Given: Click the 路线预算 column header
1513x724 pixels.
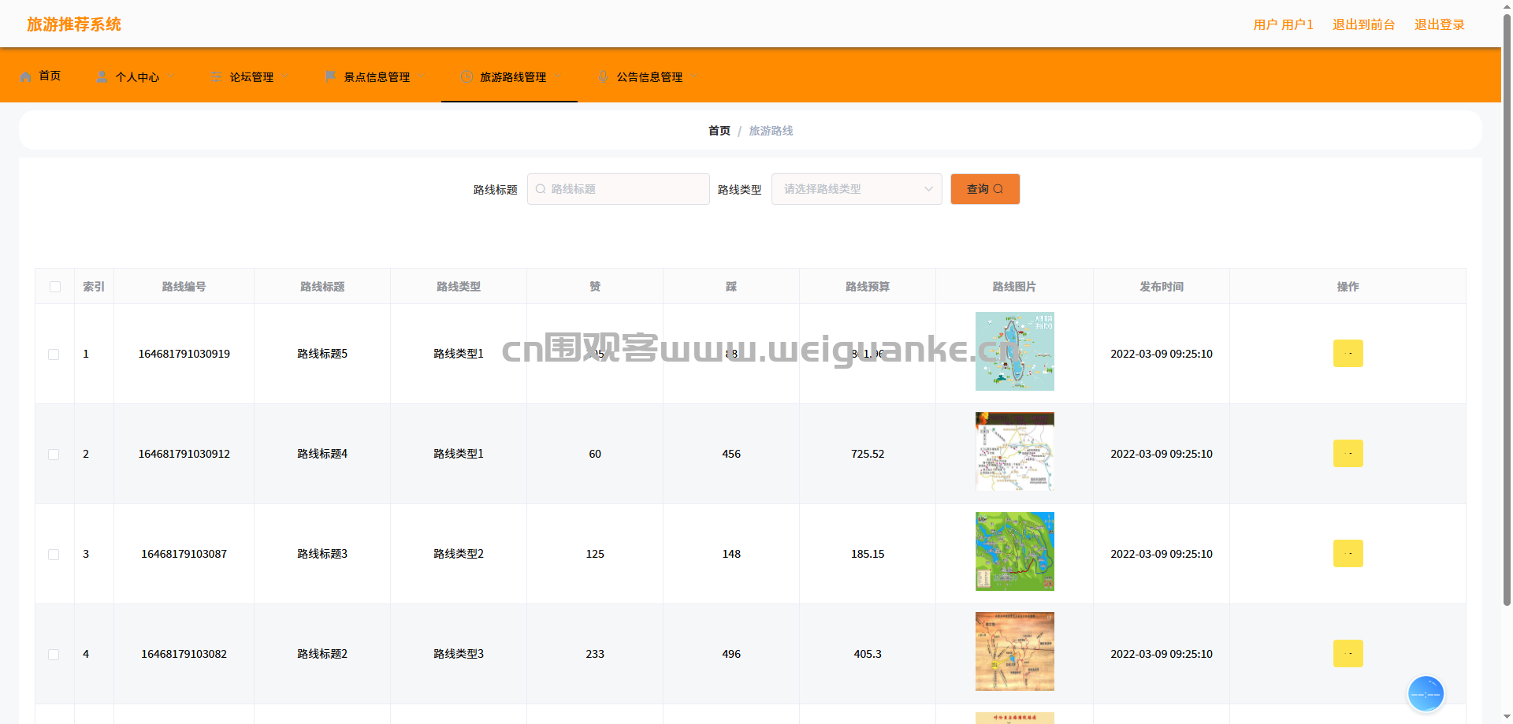Looking at the screenshot, I should point(868,287).
